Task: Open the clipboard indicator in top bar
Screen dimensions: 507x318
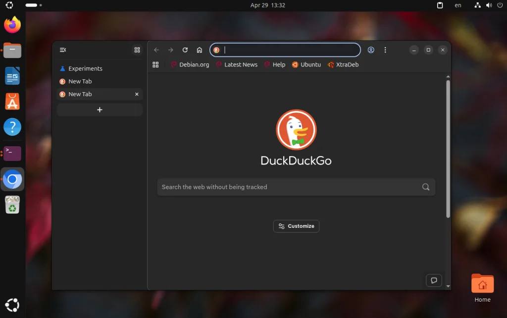Action: pos(440,5)
